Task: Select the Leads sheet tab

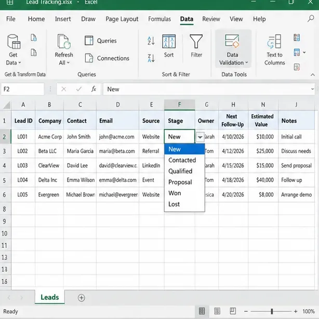Action: pos(50,297)
